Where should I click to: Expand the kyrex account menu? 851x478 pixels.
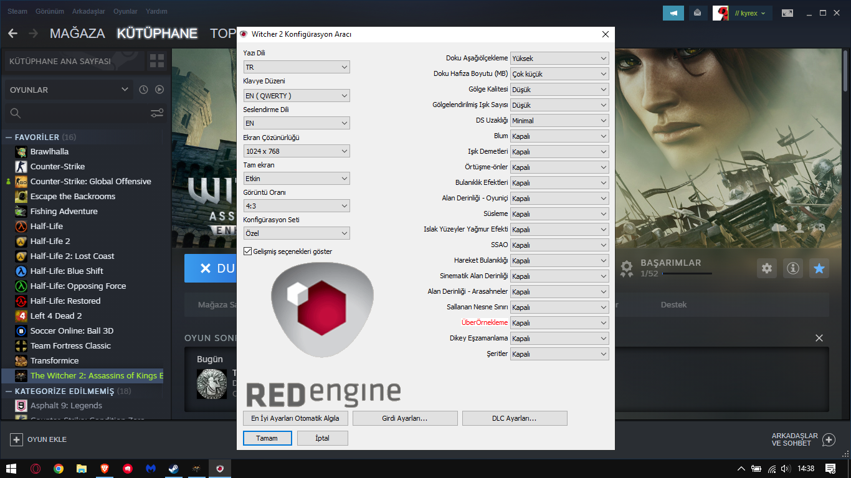pyautogui.click(x=750, y=12)
